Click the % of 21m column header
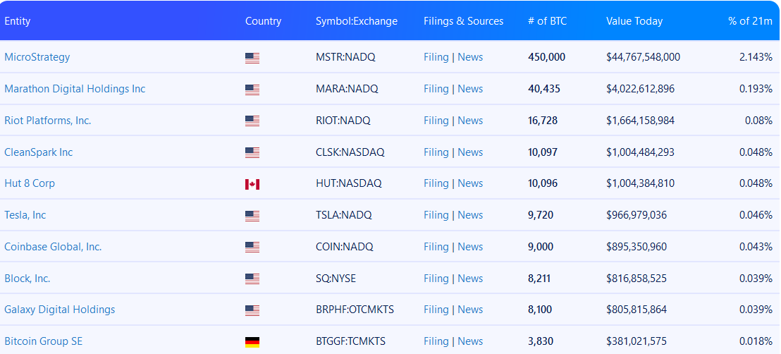 click(x=750, y=21)
